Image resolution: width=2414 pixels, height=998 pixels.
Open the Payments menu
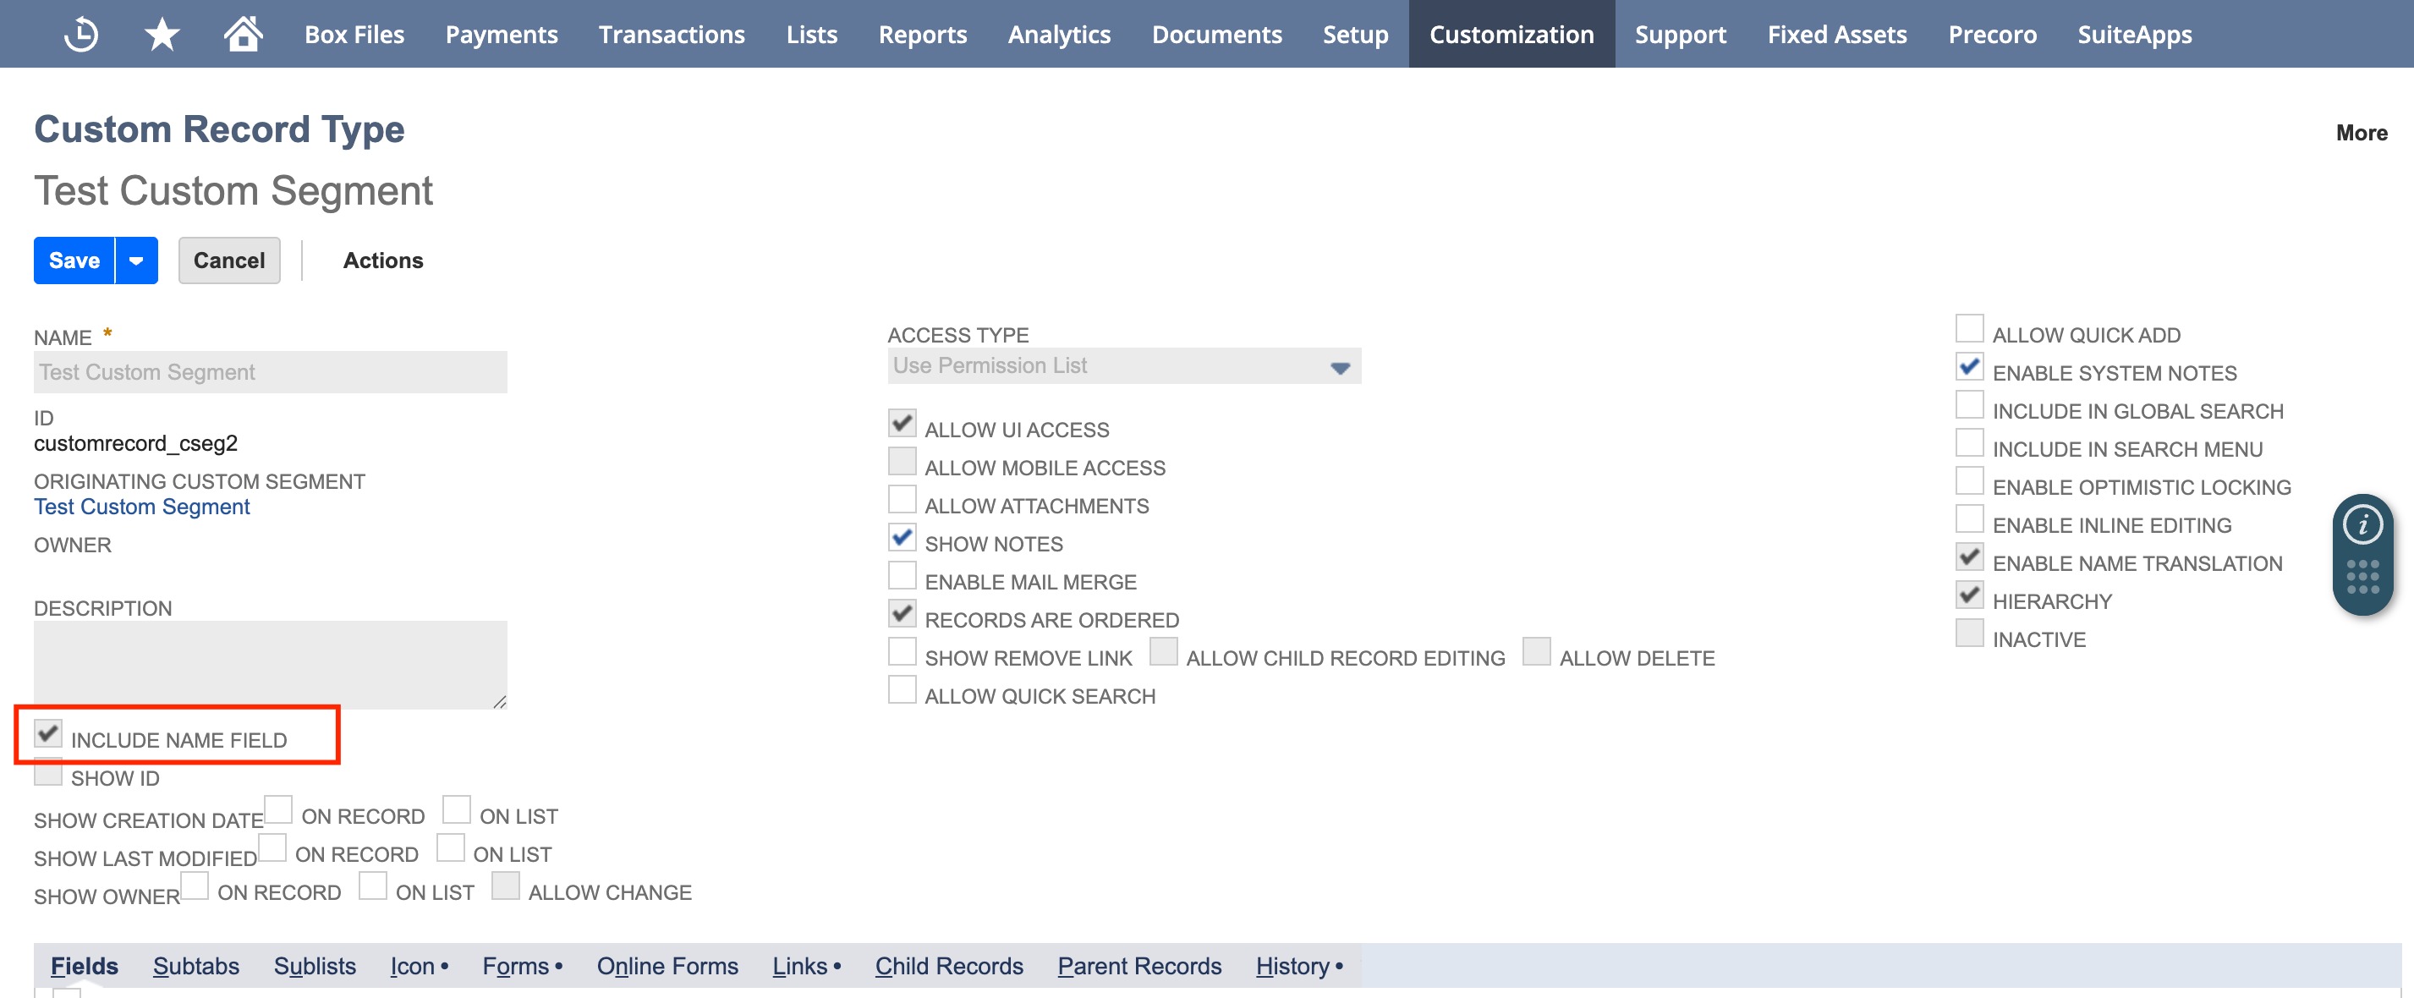(x=502, y=35)
